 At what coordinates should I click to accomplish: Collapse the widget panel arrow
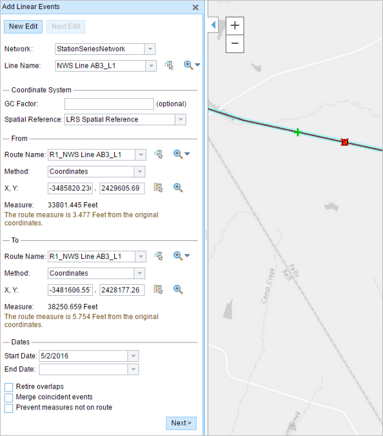coord(213,25)
